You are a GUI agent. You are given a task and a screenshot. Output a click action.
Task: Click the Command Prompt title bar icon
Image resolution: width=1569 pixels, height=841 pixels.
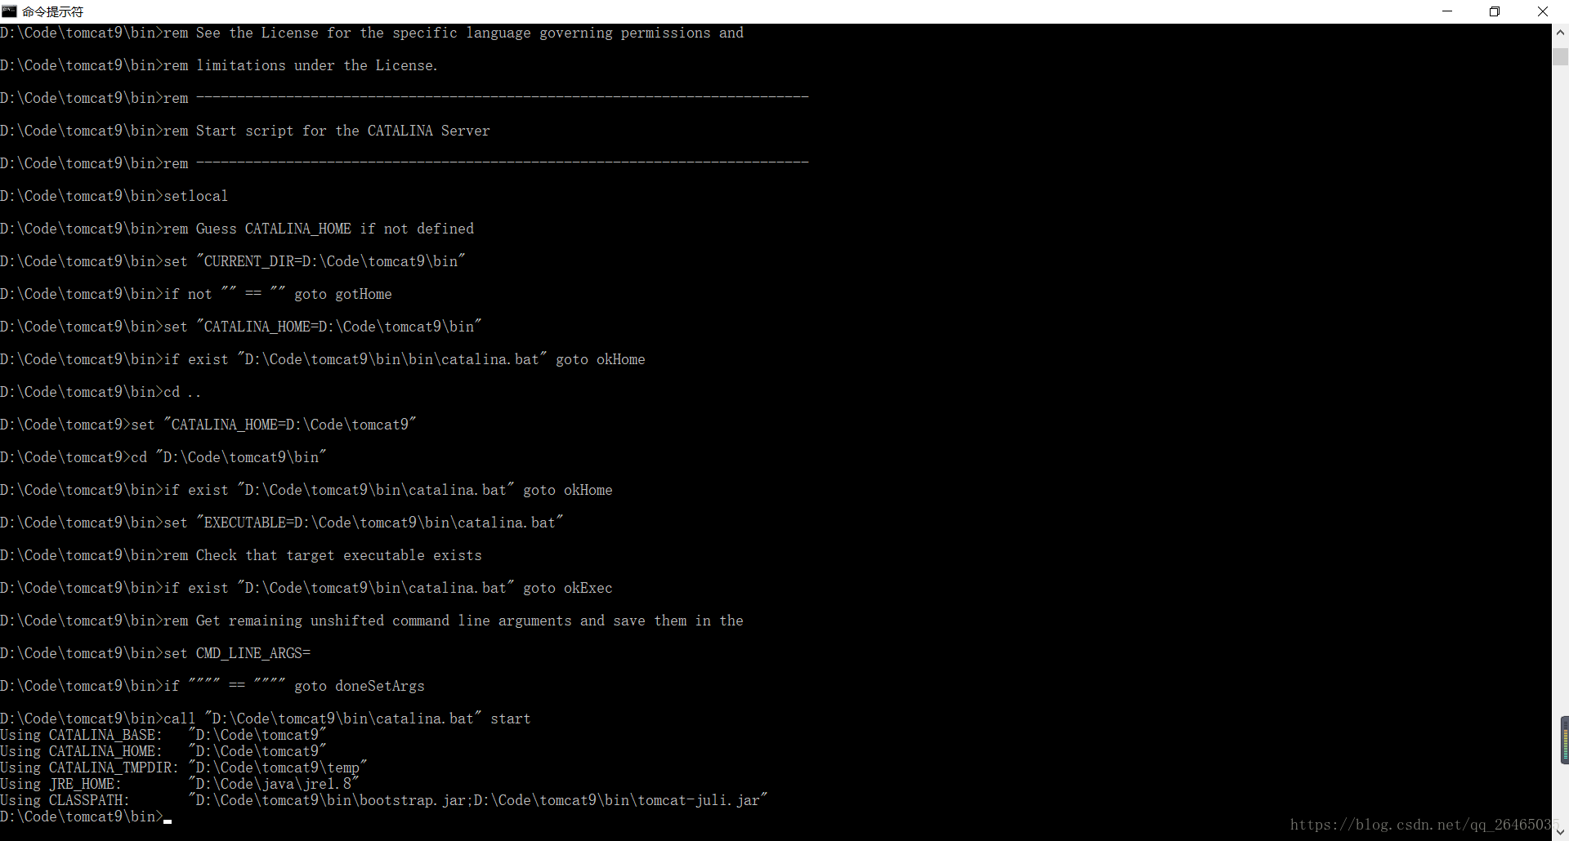click(9, 11)
